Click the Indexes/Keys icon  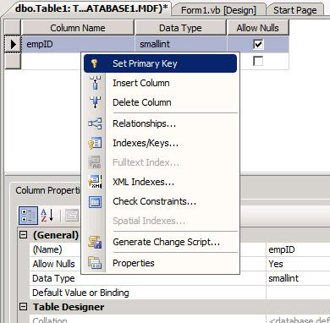tap(95, 143)
